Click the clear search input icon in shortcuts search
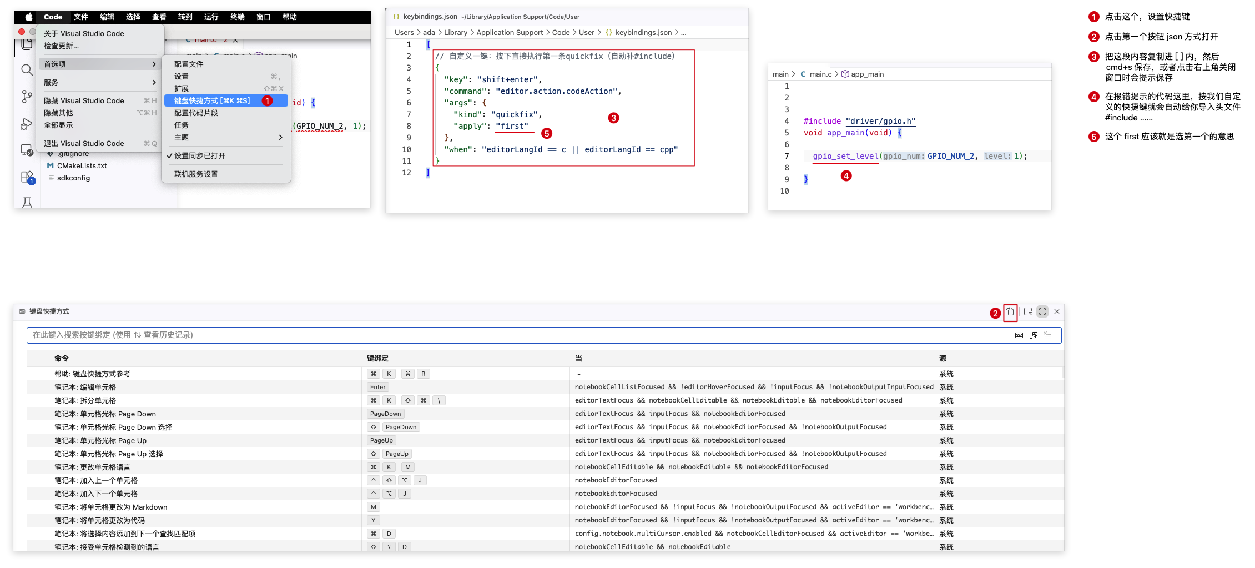1255x568 pixels. [x=1047, y=335]
